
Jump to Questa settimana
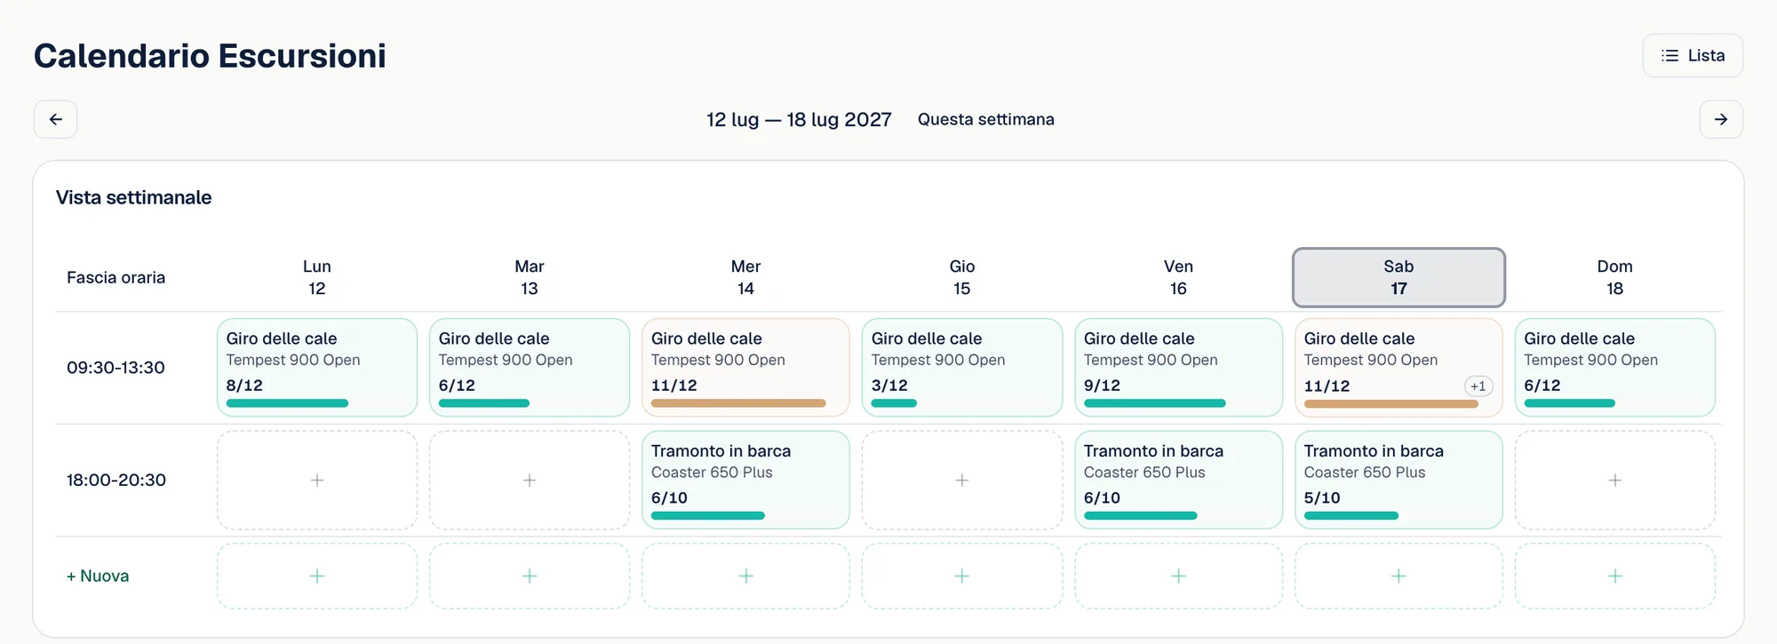coord(985,119)
